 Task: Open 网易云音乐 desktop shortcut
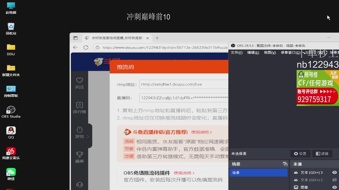[x=11, y=153]
